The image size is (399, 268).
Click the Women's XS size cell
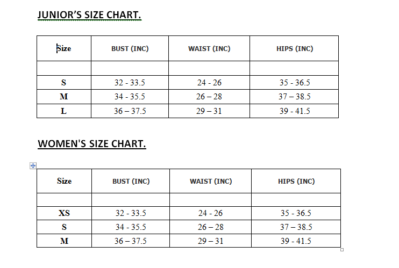coord(64,213)
